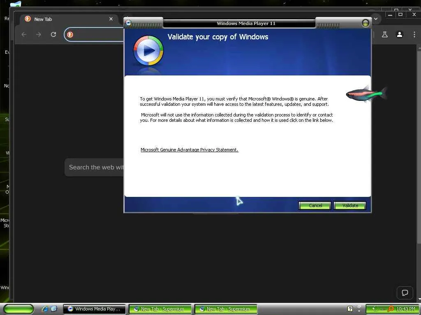The image size is (421, 315).
Task: Open Microsoft Genuine Advantage Privacy Statement link
Action: (189, 150)
